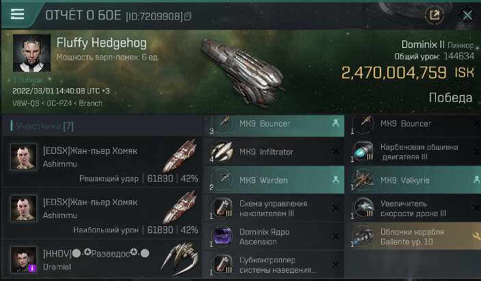This screenshot has height=281, width=481.
Task: Click the MK9 Valkyrie drone icon
Action: click(x=363, y=180)
